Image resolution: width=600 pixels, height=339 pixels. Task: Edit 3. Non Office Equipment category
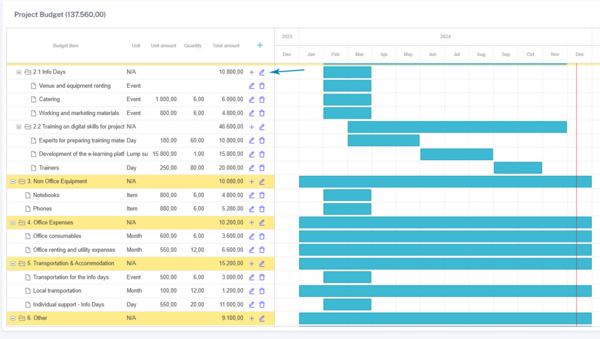pos(262,182)
